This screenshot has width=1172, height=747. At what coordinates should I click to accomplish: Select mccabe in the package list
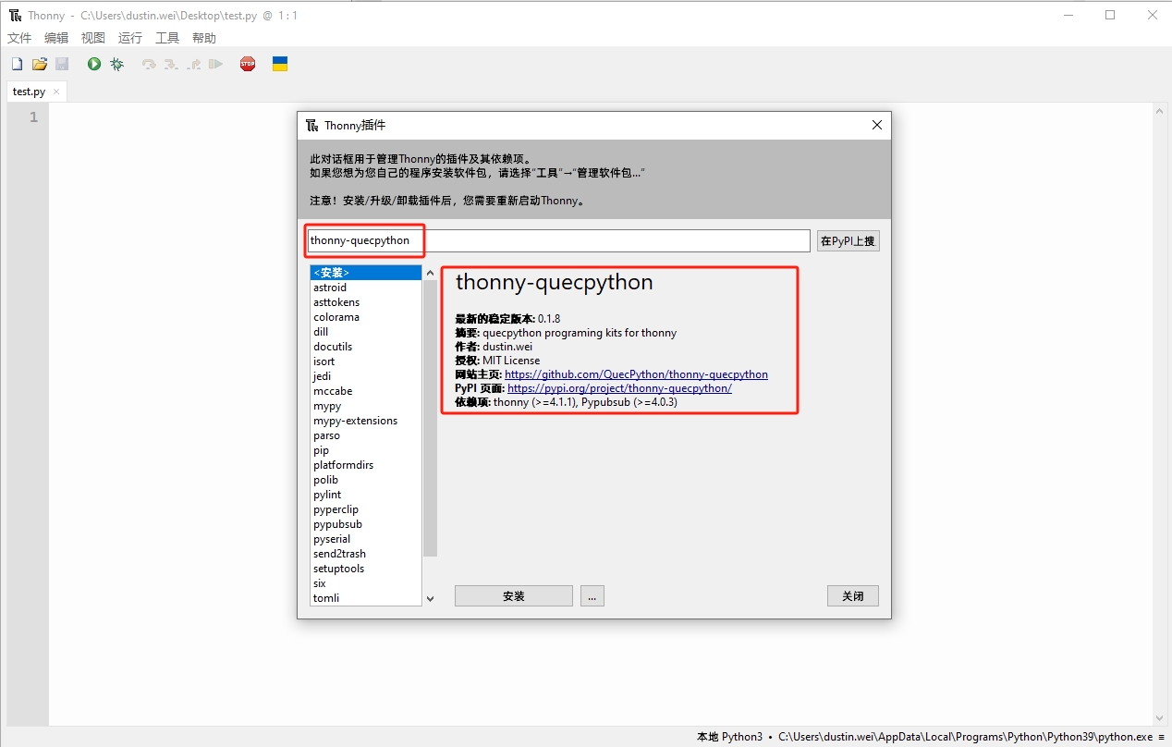366,391
